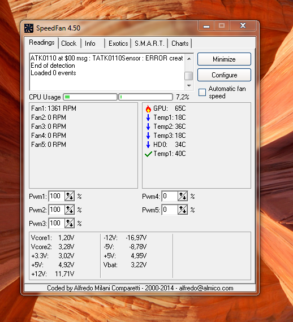
Task: Click the second CPU usage bar
Action: pyautogui.click(x=145, y=97)
